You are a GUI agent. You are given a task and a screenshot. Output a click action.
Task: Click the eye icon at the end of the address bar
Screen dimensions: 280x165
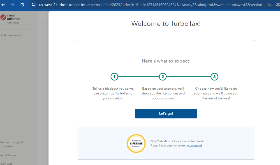tap(278, 5)
